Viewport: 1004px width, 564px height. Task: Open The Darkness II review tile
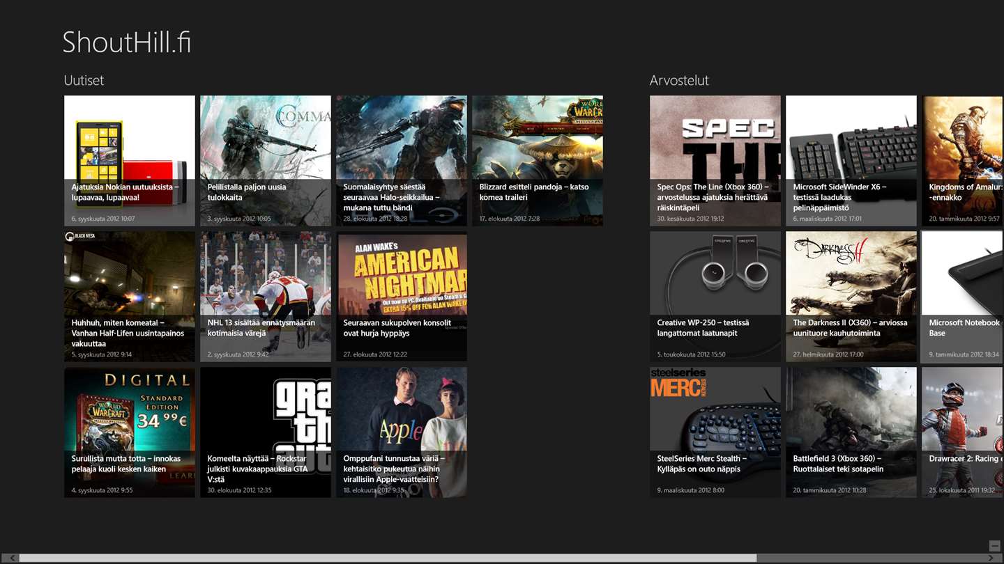[851, 297]
